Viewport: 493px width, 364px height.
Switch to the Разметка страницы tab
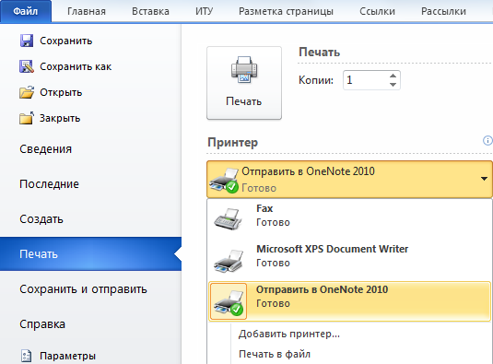(286, 11)
